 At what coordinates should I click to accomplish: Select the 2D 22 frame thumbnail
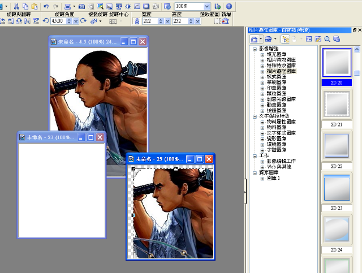[x=337, y=146]
